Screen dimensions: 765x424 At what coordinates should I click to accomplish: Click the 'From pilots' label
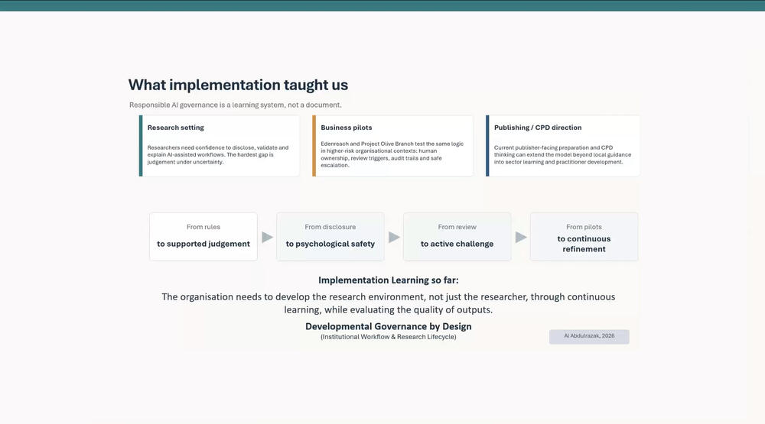click(584, 227)
